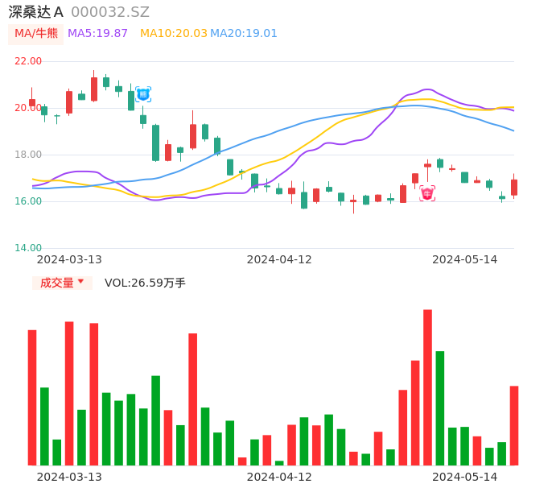Click the 2024-05-14 date label under the price chart
The width and height of the screenshot is (552, 488).
click(465, 259)
